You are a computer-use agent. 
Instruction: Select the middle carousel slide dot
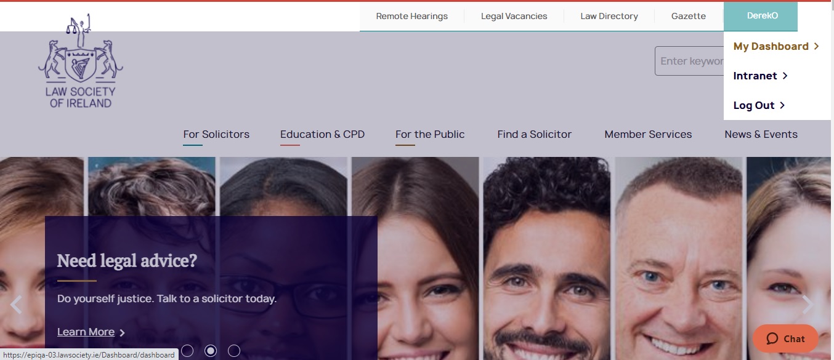pyautogui.click(x=211, y=351)
